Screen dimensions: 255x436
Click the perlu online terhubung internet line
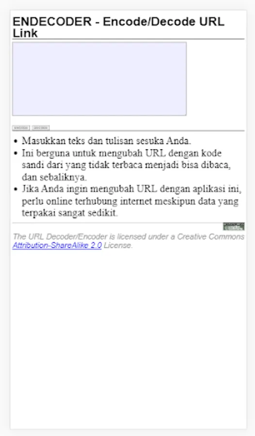tap(130, 201)
